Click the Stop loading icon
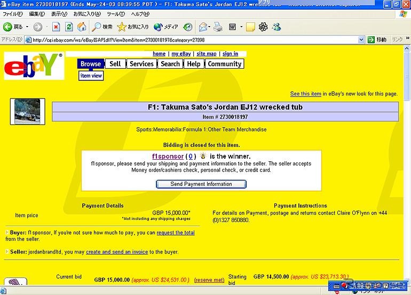Screen dimensions: 411x295 56,27
